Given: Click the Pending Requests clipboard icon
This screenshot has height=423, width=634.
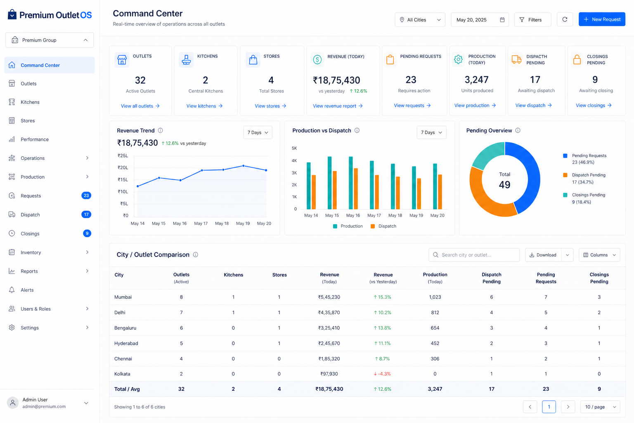Looking at the screenshot, I should click(390, 59).
